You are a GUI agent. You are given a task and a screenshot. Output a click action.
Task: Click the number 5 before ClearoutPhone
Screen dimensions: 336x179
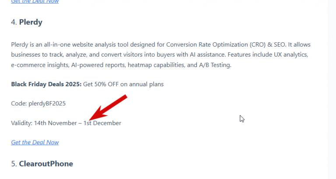13,164
